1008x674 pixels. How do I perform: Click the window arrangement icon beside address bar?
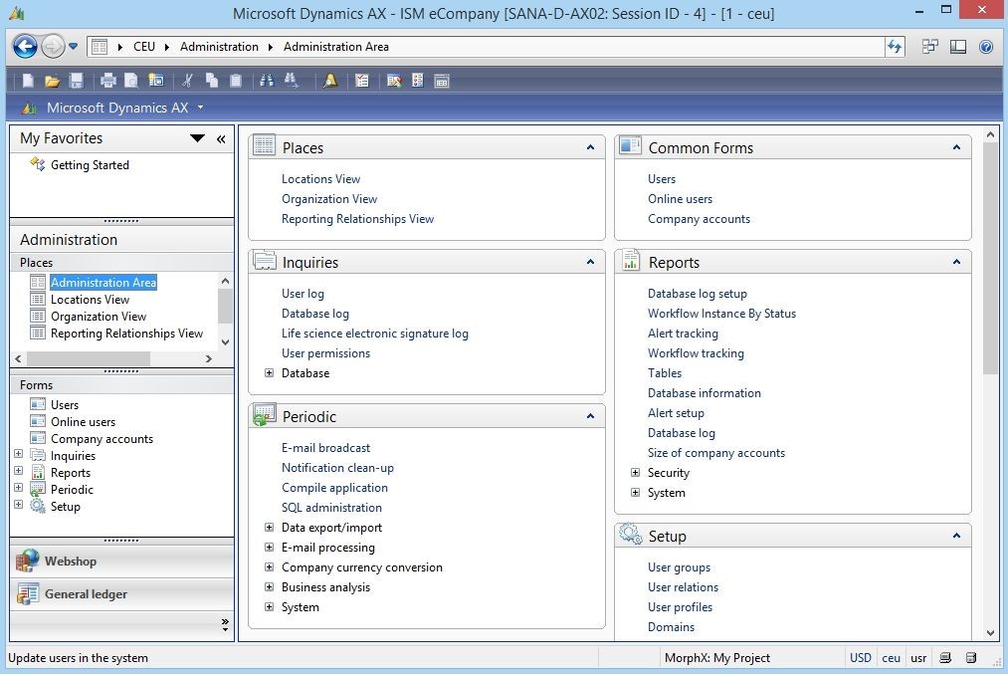pyautogui.click(x=929, y=47)
